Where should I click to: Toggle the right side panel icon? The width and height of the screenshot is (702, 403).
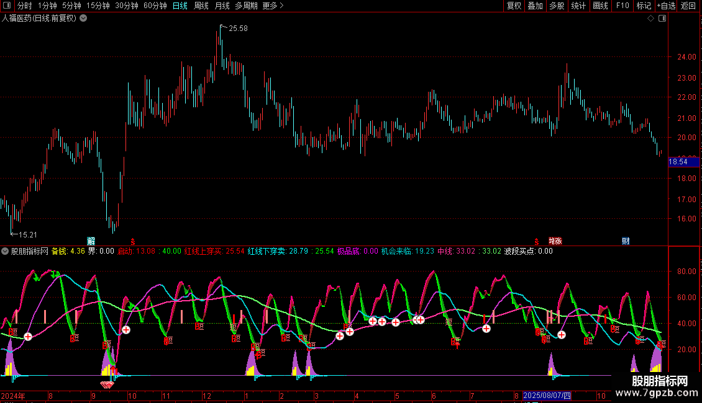point(662,19)
